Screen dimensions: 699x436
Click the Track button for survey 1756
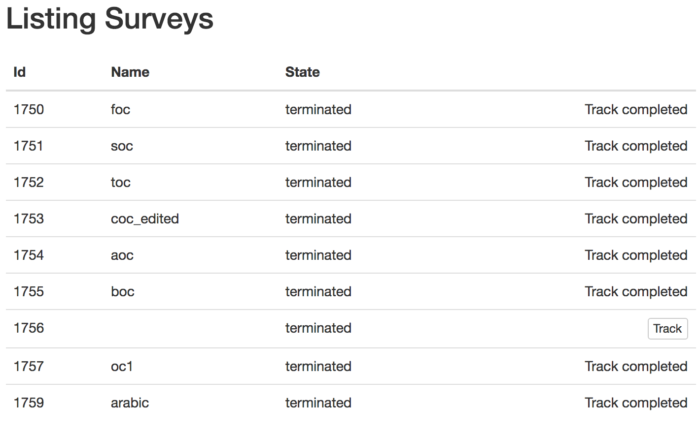coord(667,329)
